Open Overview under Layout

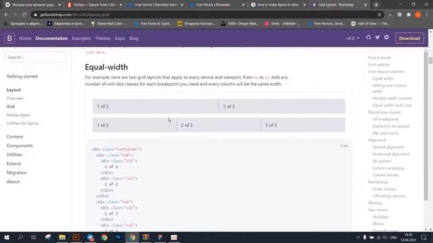coord(15,99)
